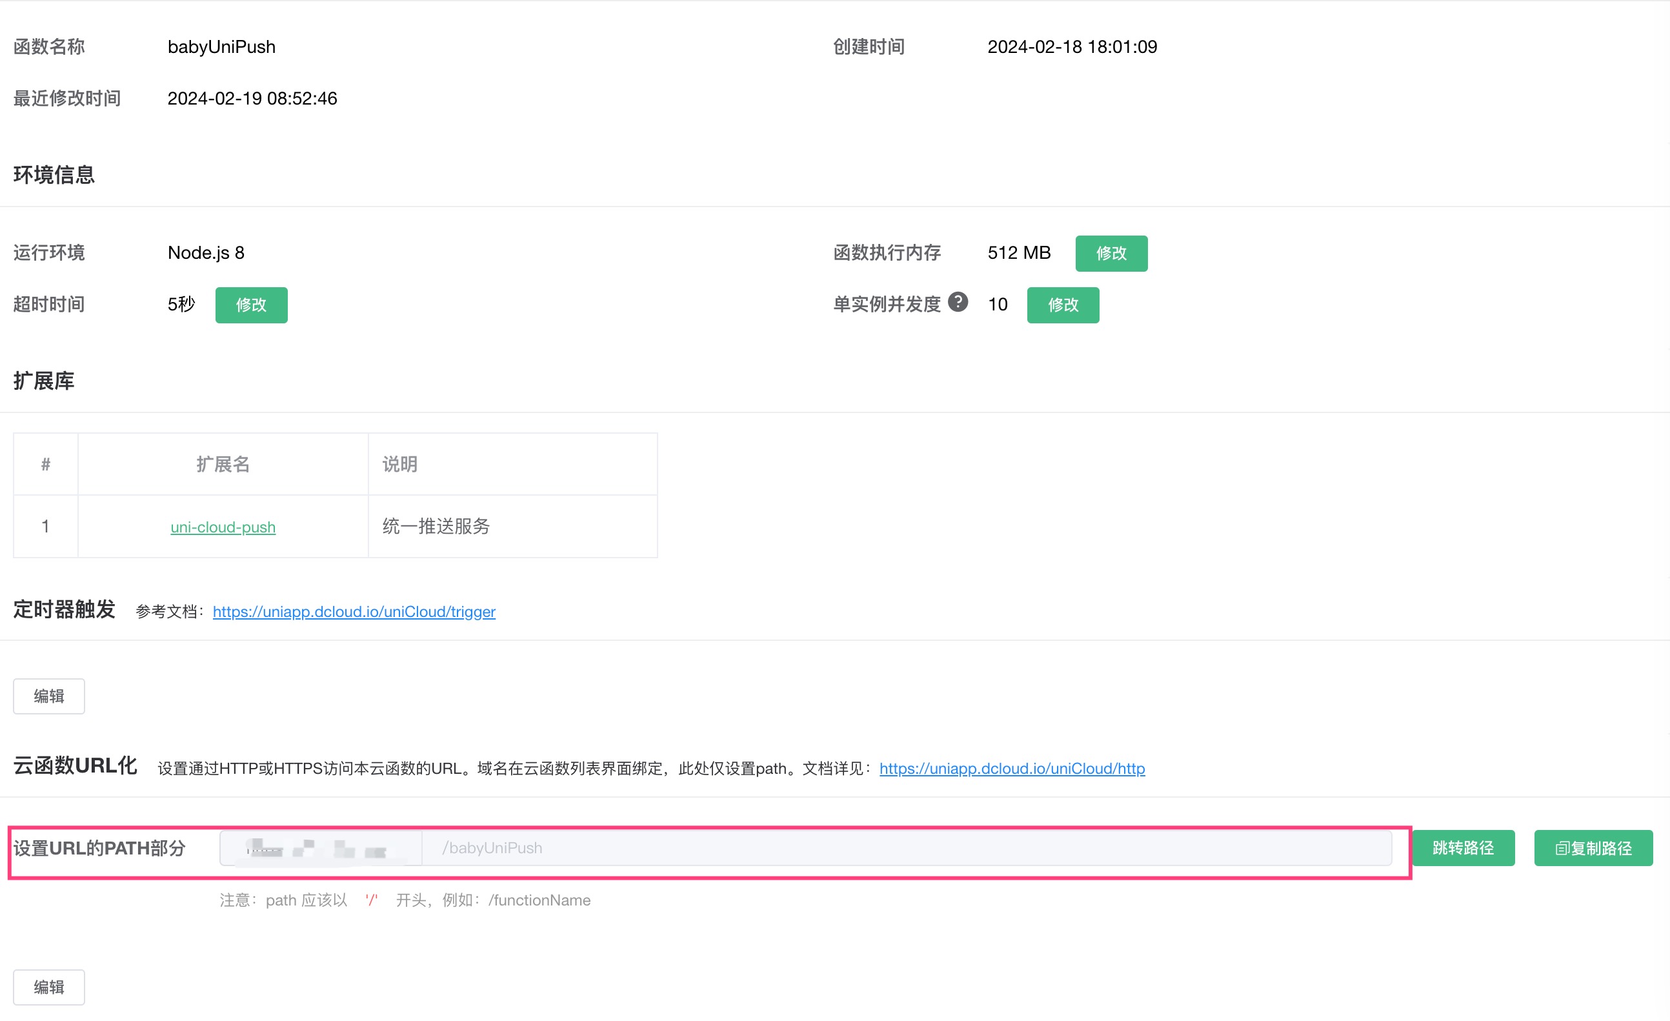This screenshot has height=1021, width=1670.
Task: Click the 说明 column header
Action: tap(400, 464)
